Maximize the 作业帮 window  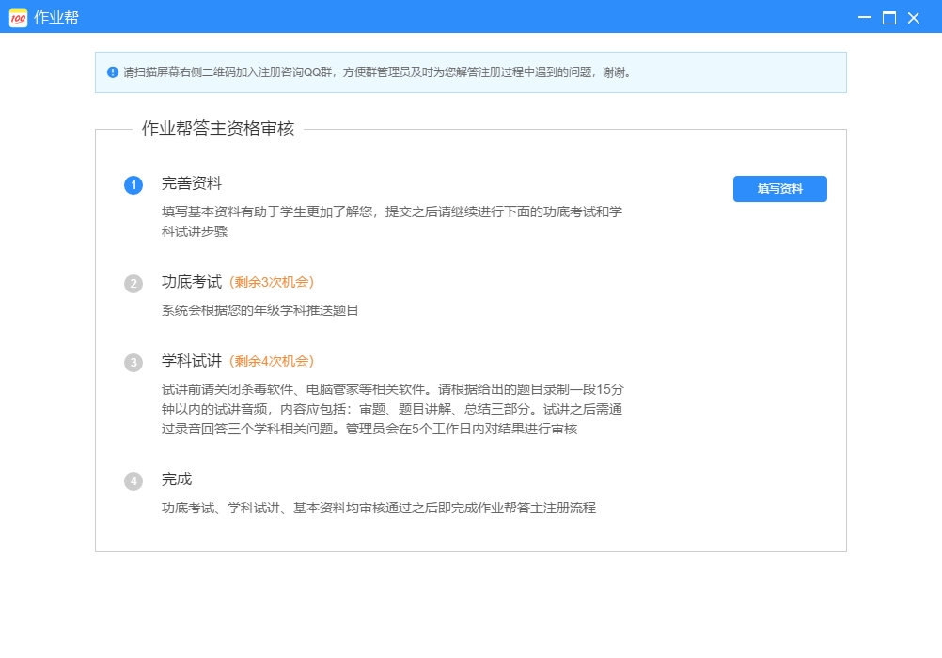(888, 17)
